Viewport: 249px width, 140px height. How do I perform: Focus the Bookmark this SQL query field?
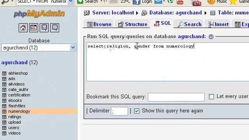point(176,97)
